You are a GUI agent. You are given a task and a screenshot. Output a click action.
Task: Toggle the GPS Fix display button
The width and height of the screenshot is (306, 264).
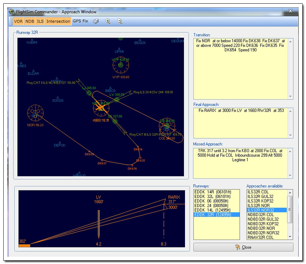(81, 21)
